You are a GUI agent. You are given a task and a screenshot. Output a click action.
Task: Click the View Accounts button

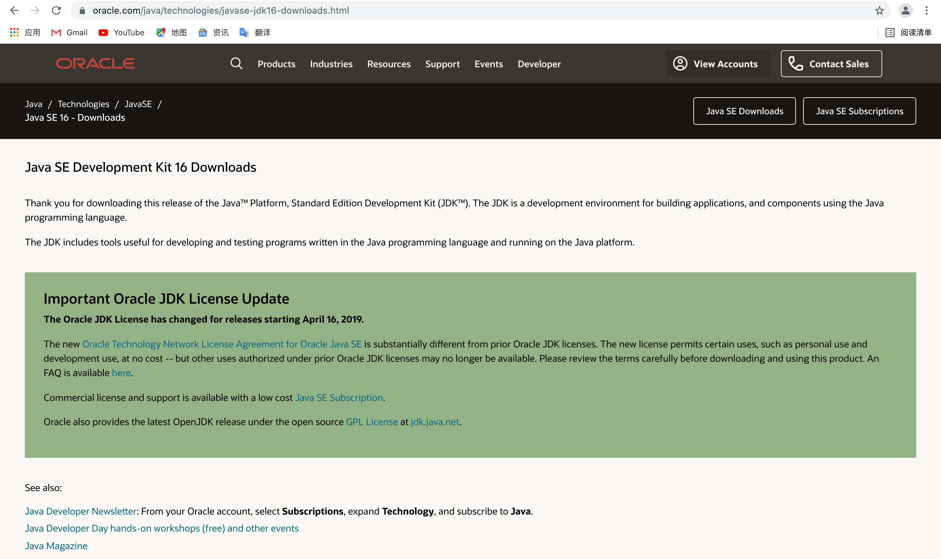click(718, 64)
